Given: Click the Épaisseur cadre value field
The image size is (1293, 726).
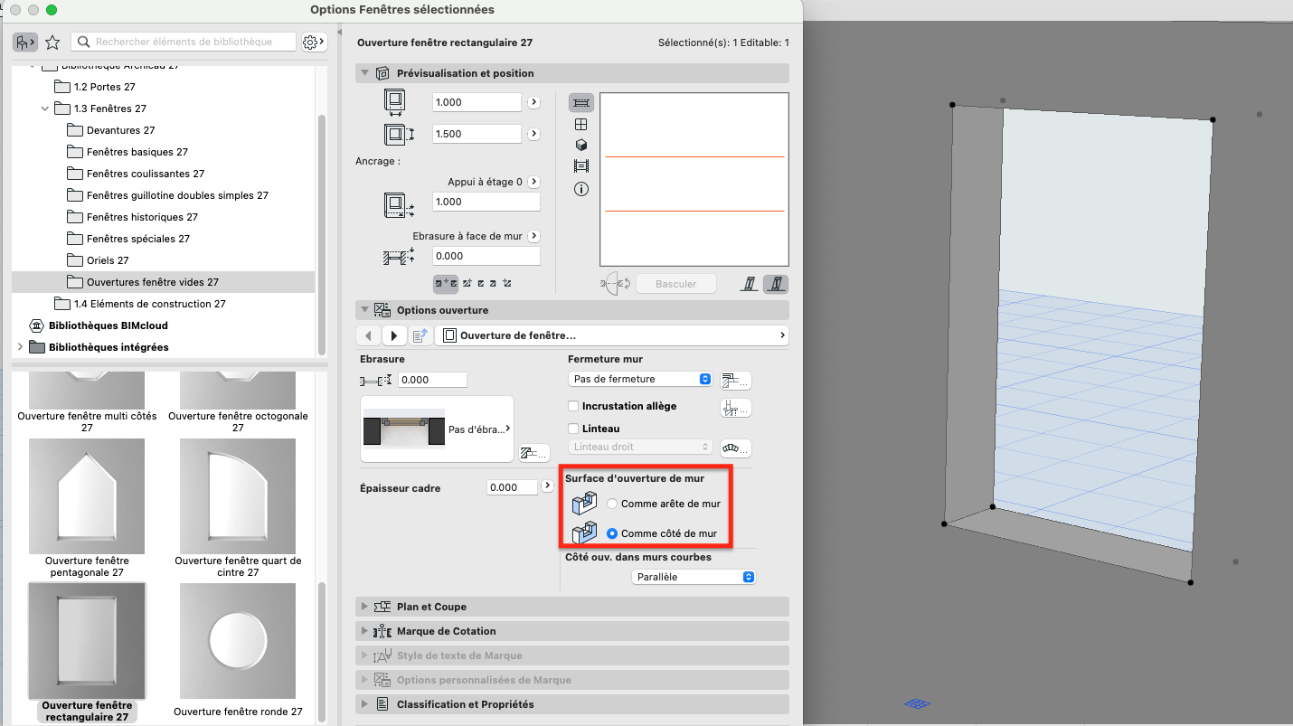Looking at the screenshot, I should [x=513, y=487].
